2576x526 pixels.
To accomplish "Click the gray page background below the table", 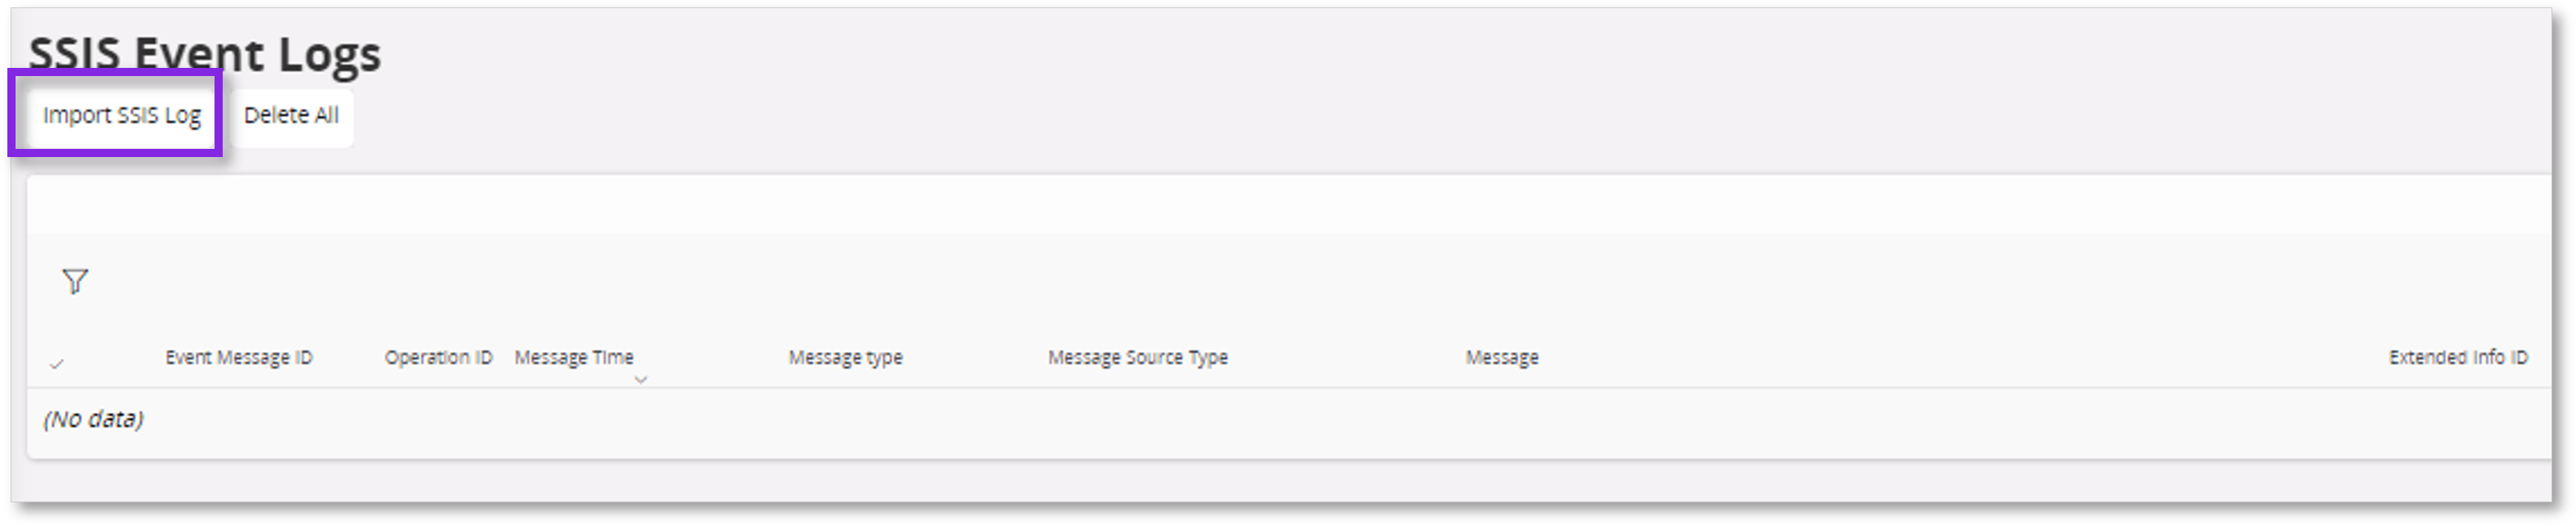I will (x=1200, y=481).
